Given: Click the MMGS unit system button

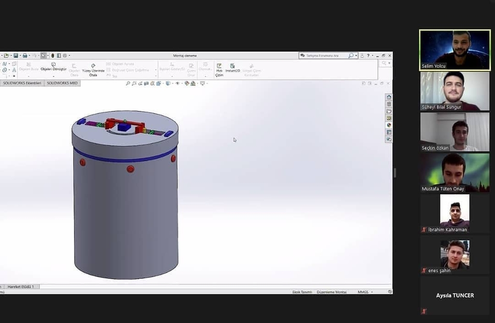Looking at the screenshot, I should point(363,292).
